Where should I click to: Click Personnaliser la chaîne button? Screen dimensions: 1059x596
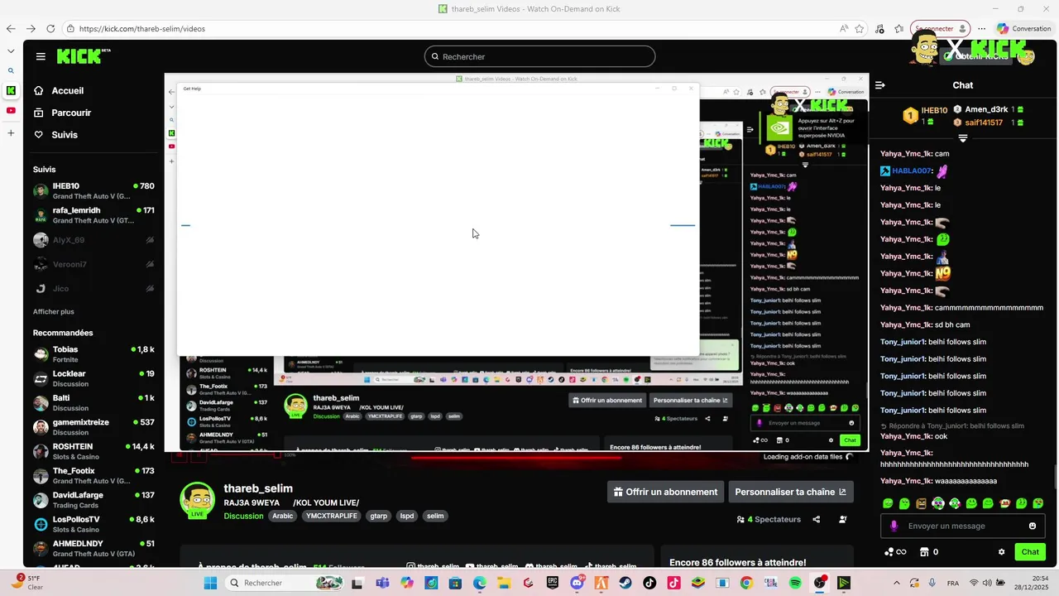(790, 492)
